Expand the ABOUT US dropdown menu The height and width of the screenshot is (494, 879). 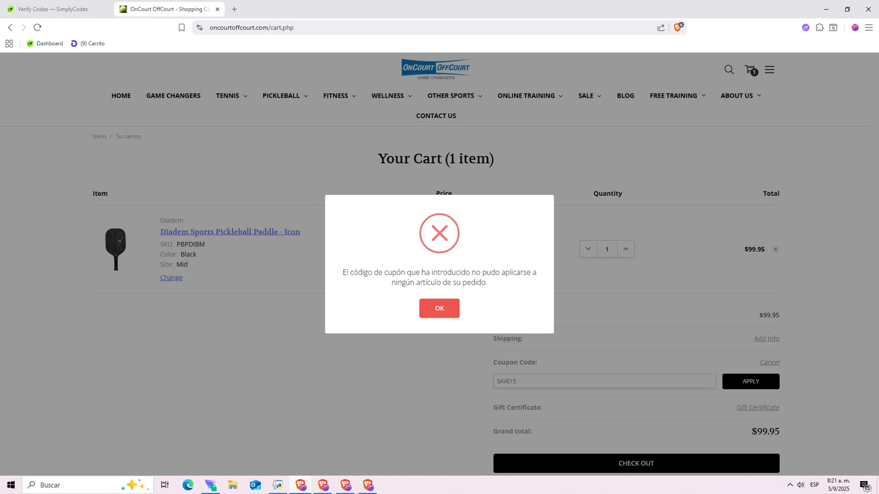741,95
